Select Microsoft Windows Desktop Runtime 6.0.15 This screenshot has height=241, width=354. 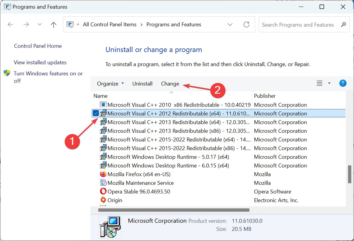(168, 165)
